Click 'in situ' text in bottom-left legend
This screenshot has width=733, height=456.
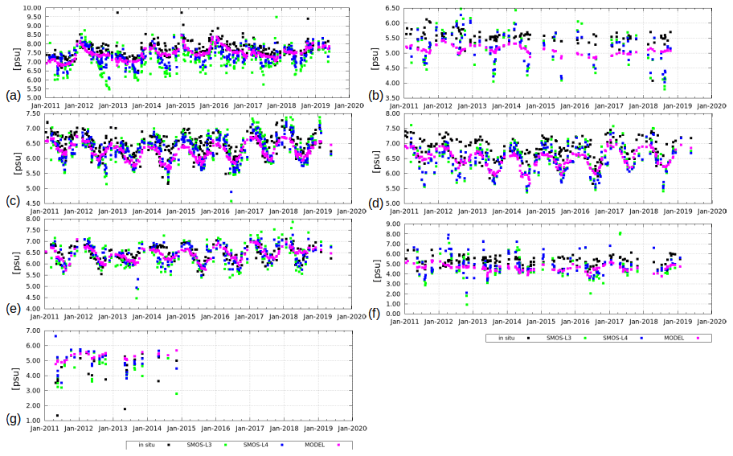(x=146, y=444)
